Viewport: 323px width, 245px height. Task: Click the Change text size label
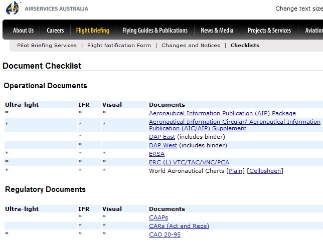point(299,9)
